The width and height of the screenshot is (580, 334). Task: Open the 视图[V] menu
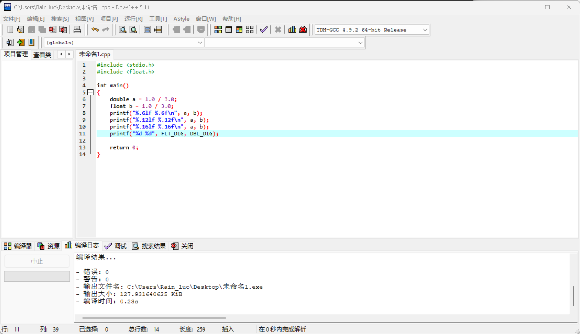[x=84, y=19]
